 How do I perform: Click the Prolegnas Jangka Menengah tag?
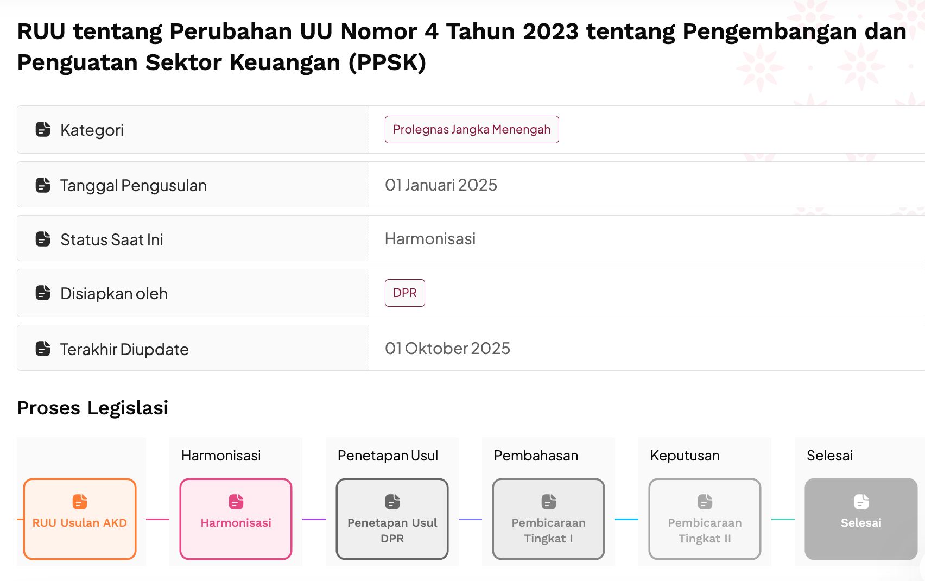(x=472, y=130)
